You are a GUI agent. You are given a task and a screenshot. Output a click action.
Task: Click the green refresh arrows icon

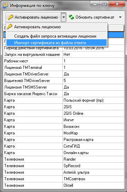[71, 17]
